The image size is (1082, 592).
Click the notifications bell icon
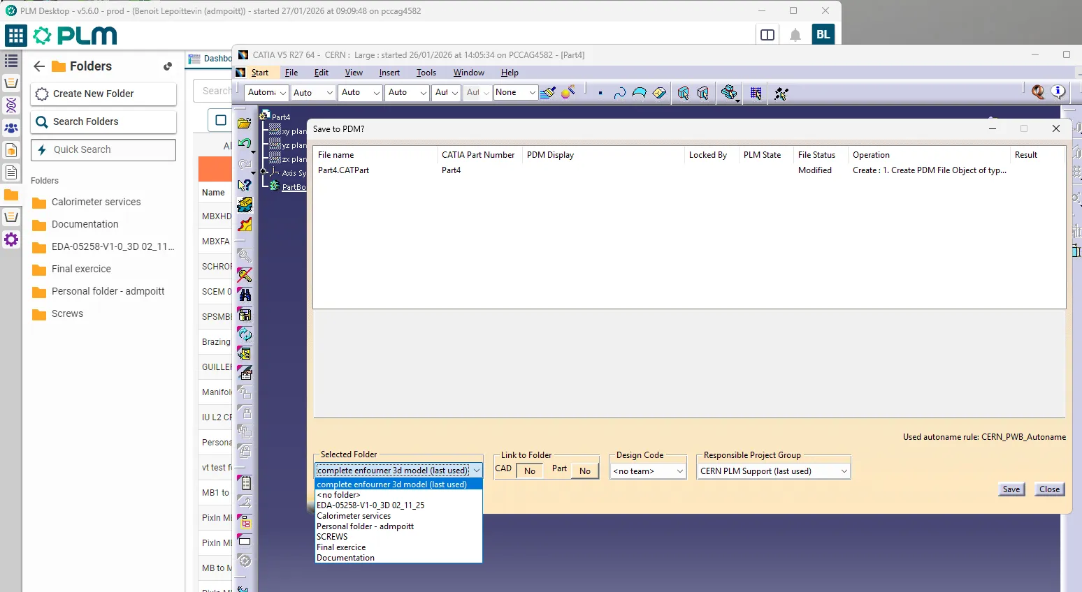pos(795,35)
